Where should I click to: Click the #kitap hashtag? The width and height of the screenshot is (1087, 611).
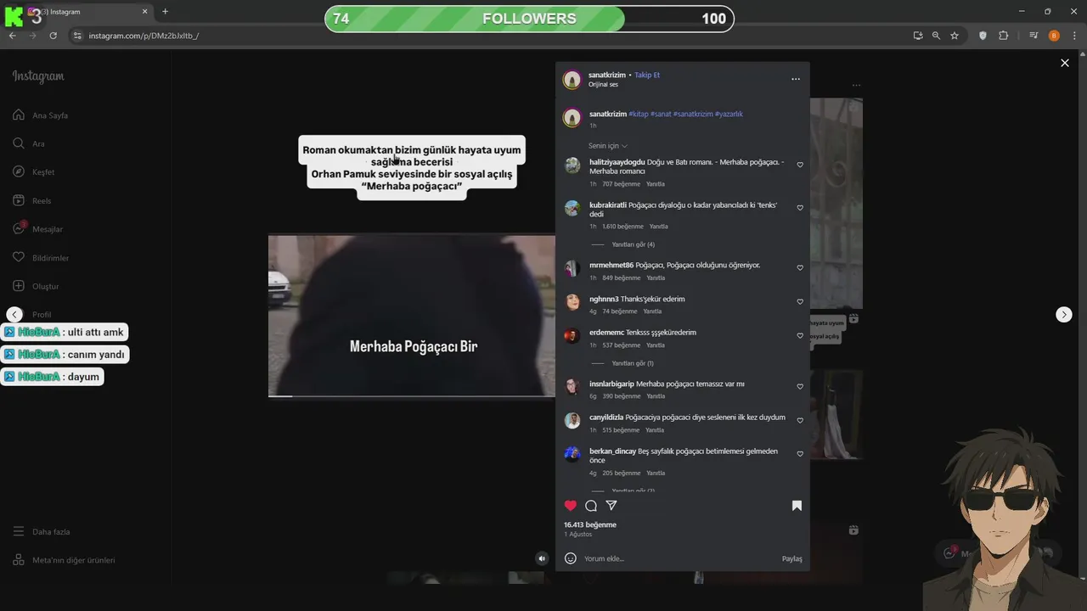click(639, 114)
